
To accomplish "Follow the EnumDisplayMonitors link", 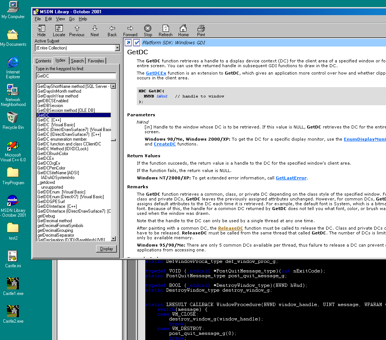I will (365, 139).
